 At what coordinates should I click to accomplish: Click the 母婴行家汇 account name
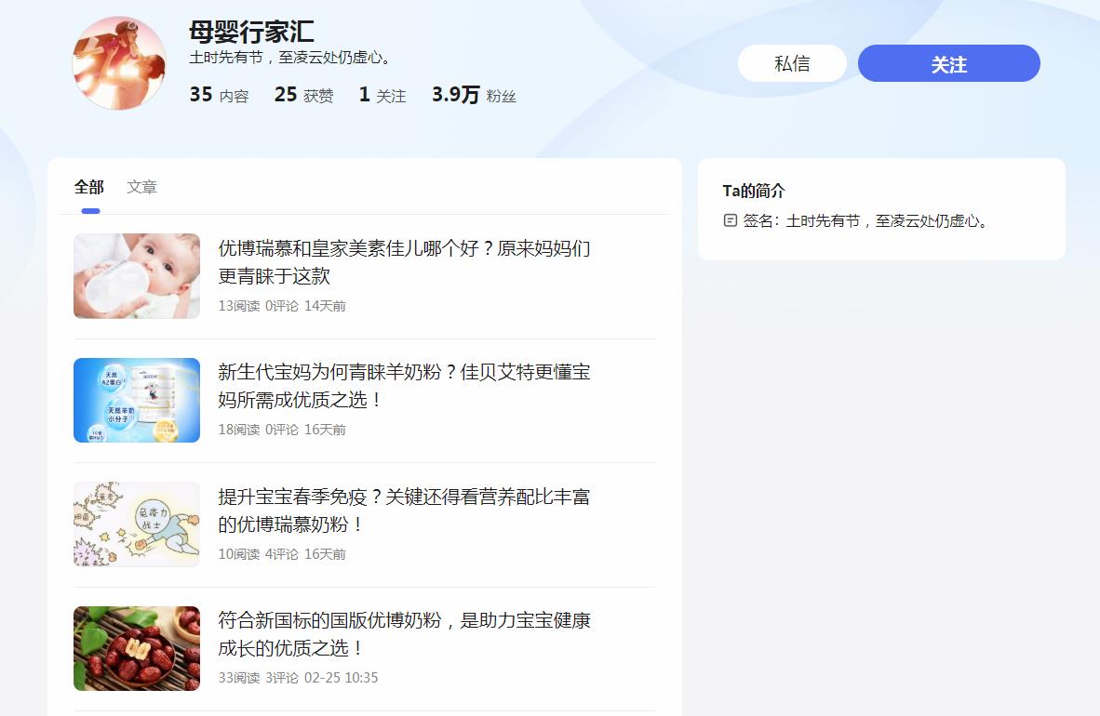(251, 32)
